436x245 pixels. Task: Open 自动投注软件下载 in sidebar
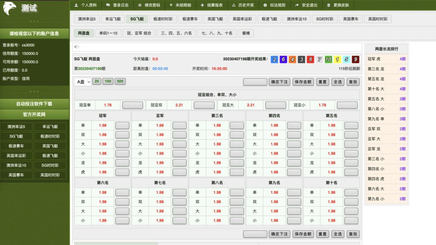(34, 104)
